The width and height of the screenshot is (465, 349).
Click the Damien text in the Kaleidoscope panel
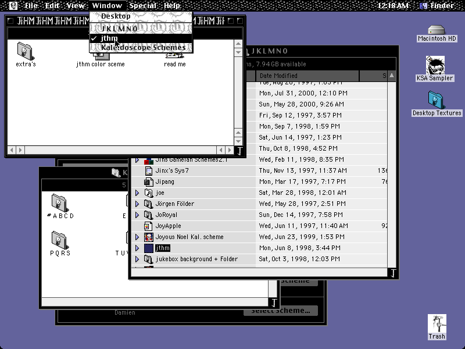point(125,312)
